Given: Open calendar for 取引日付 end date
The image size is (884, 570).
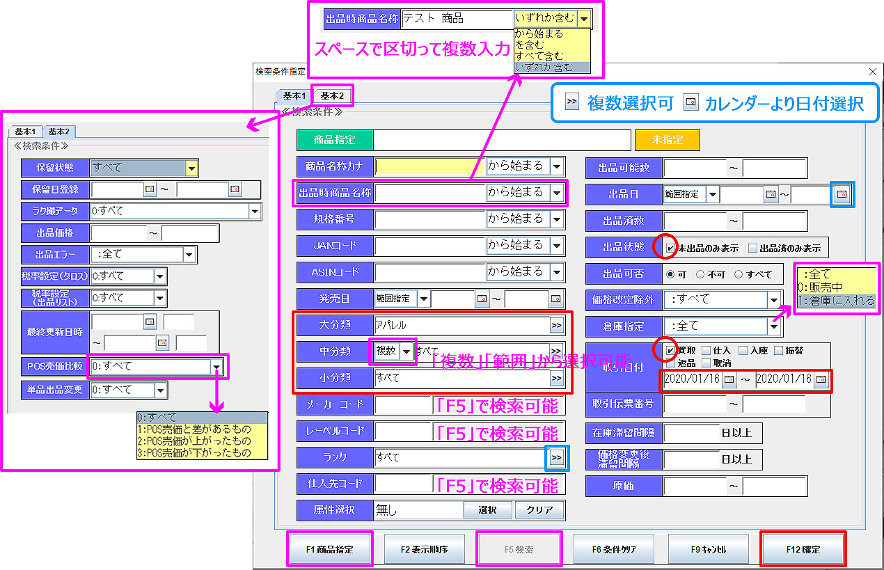Looking at the screenshot, I should click(821, 379).
